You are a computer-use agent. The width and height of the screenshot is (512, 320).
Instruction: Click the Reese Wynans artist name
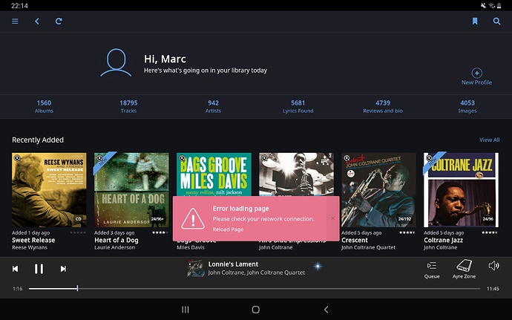coord(30,248)
